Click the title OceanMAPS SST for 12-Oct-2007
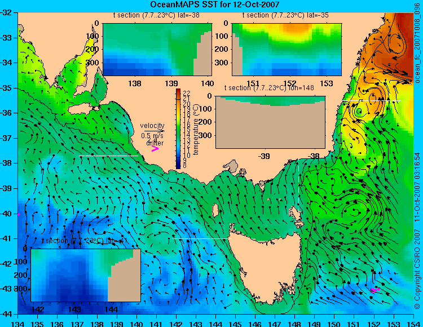 pos(214,5)
